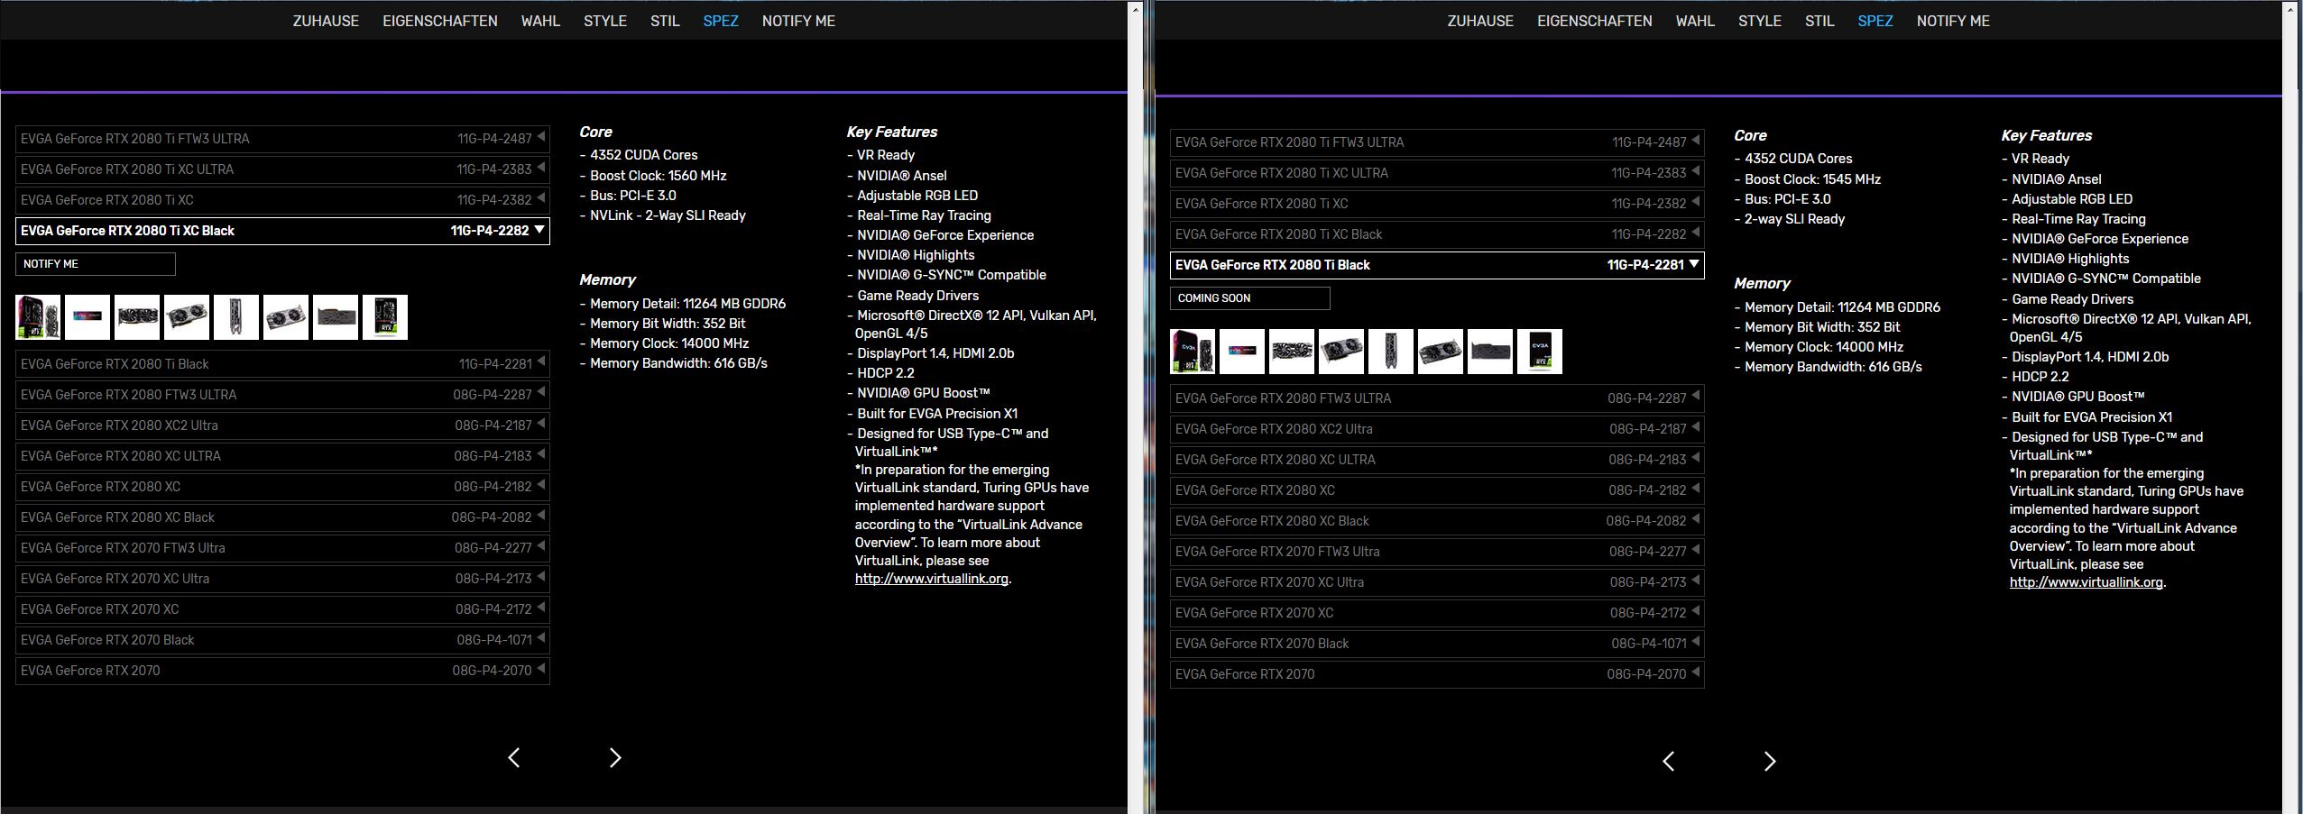Select RTX 2080 FTW3 ULTRA in right window
2303x814 pixels.
1437,398
